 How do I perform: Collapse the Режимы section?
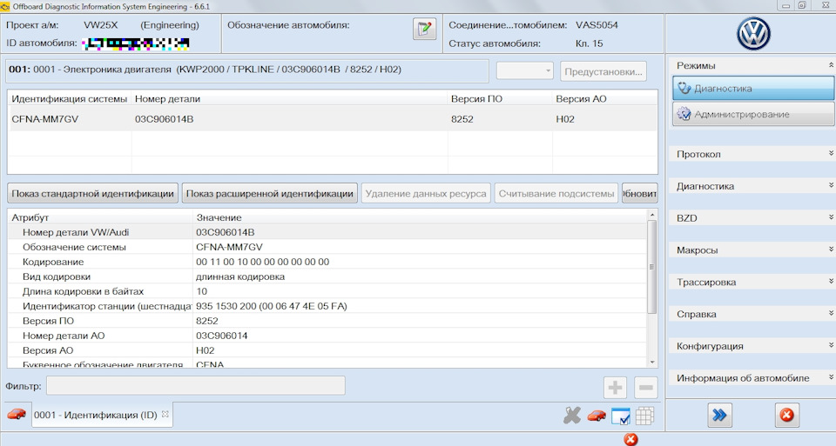(x=831, y=65)
